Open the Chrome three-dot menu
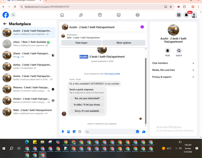Viewport: 202px width, 158px height. pos(198,7)
